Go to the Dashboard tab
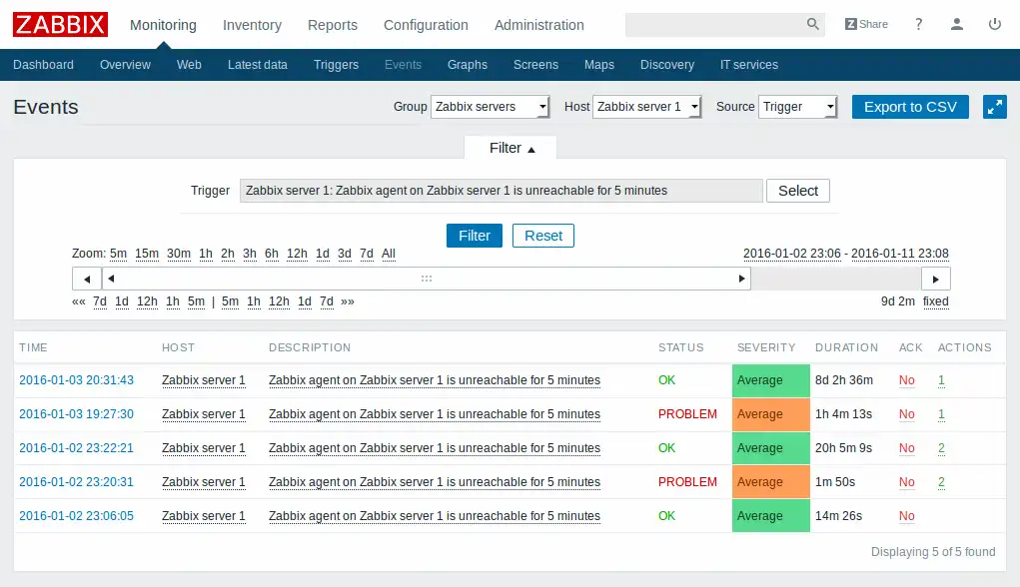Screen dimensions: 1020x587 click(43, 64)
